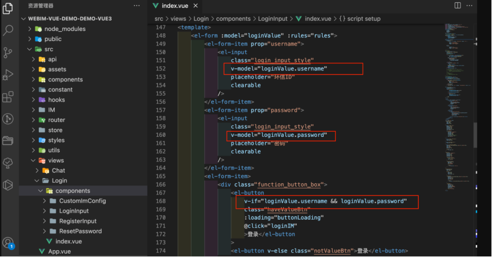Open editor more actions ellipsis menu
493x258 pixels.
tap(469, 5)
